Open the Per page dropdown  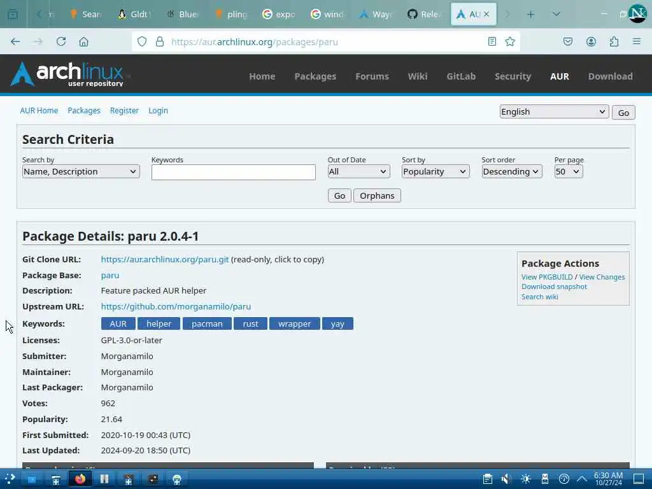pos(569,171)
